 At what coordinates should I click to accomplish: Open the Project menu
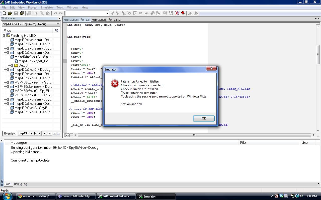coord(33,7)
